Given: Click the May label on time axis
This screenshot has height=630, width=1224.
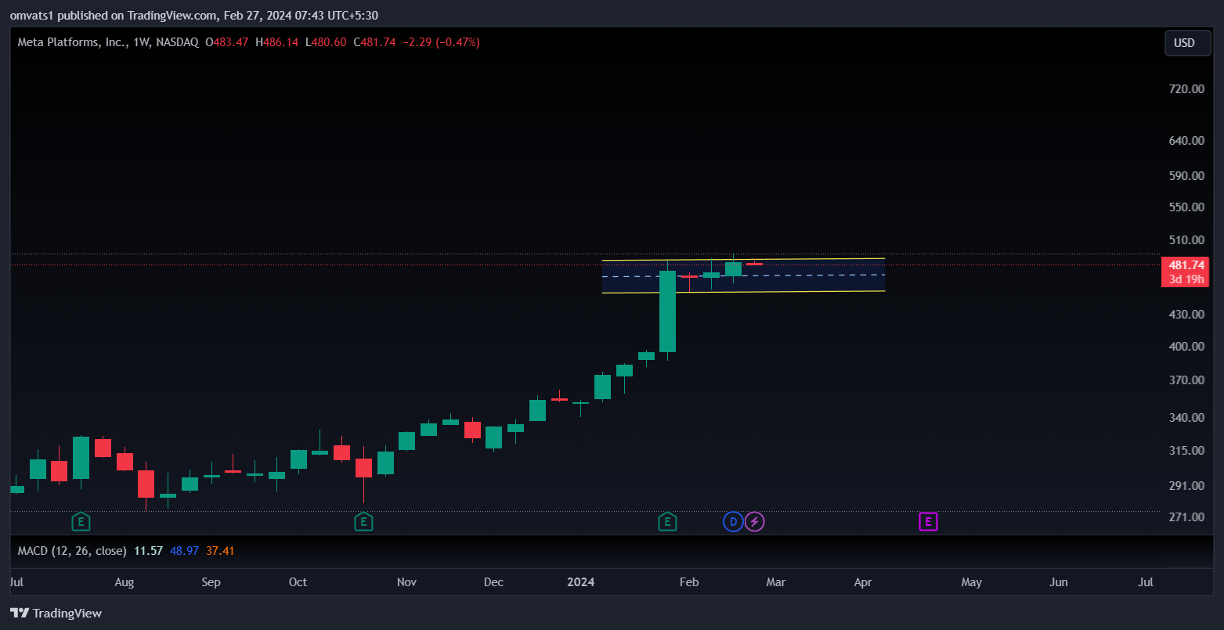Looking at the screenshot, I should tap(971, 582).
